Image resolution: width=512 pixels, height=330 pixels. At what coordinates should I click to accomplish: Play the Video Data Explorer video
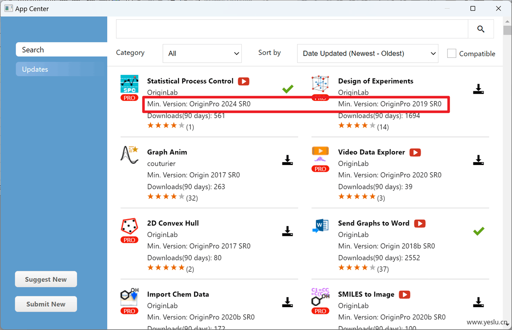(415, 153)
